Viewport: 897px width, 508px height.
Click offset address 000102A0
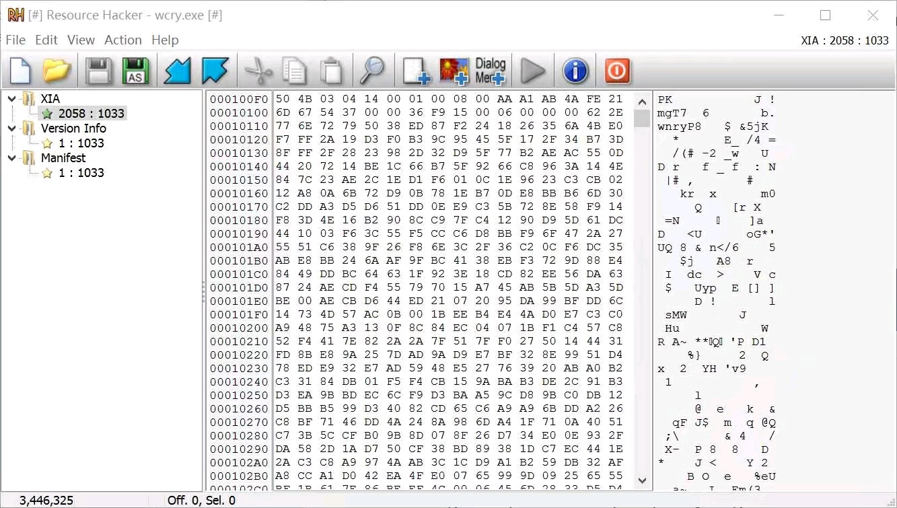click(x=239, y=463)
